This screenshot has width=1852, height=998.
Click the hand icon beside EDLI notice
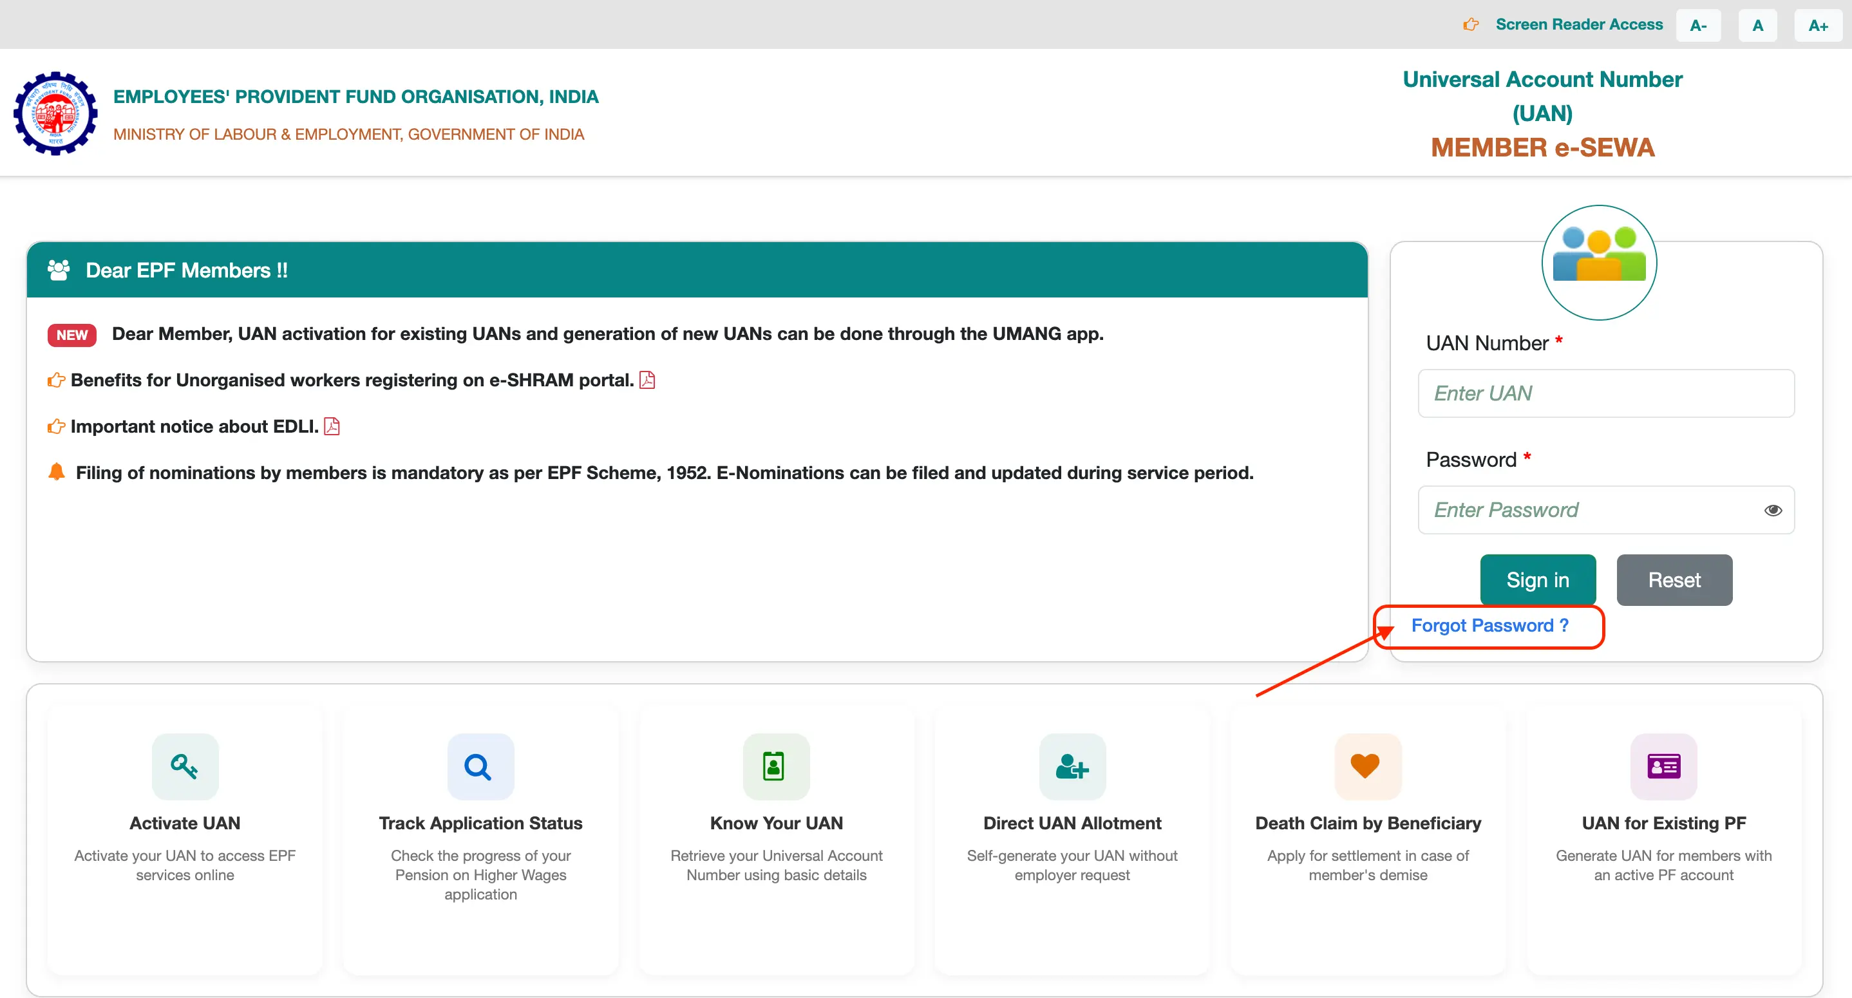tap(56, 426)
